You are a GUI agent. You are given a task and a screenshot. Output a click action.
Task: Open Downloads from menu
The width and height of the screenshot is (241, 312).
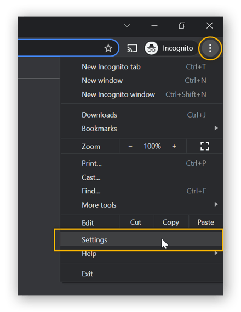click(142, 115)
